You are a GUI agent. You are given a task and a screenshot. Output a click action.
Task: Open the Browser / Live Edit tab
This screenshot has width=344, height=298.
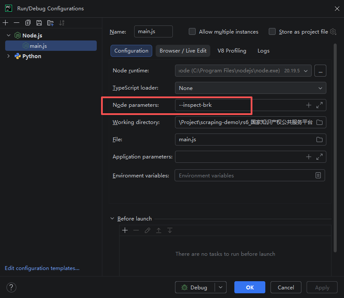(x=183, y=51)
